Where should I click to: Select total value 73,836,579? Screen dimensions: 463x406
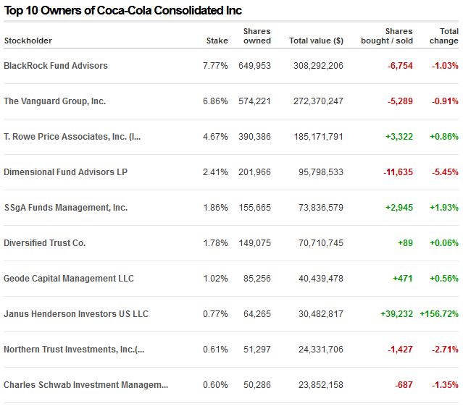(321, 208)
